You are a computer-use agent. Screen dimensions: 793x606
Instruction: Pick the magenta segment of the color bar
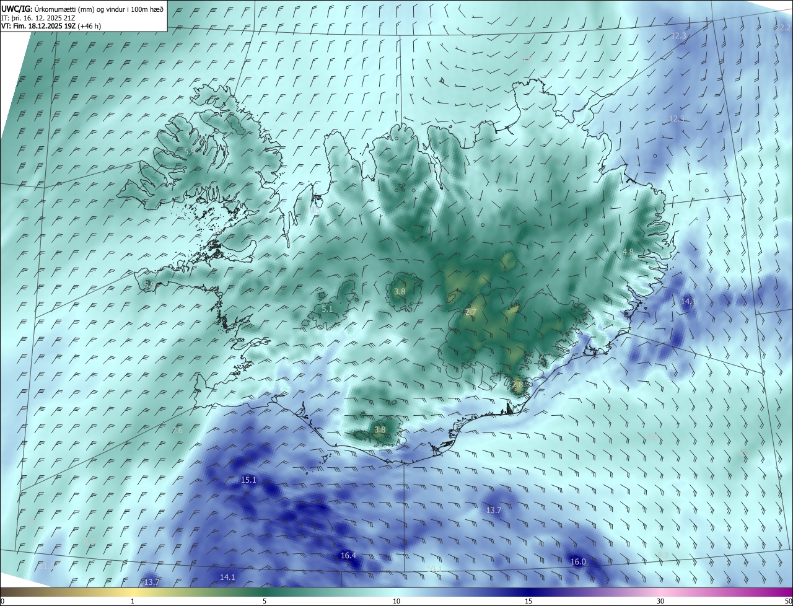click(778, 592)
